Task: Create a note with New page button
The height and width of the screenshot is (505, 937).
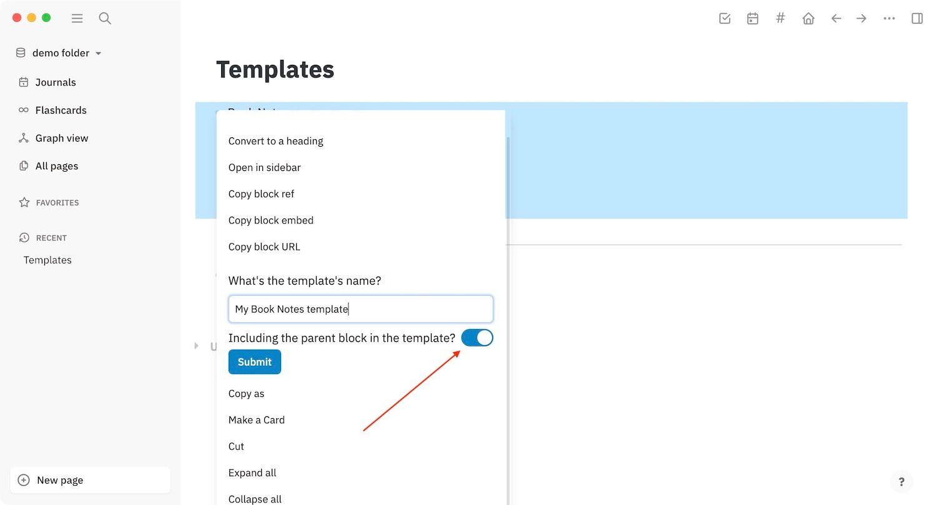Action: (x=91, y=480)
